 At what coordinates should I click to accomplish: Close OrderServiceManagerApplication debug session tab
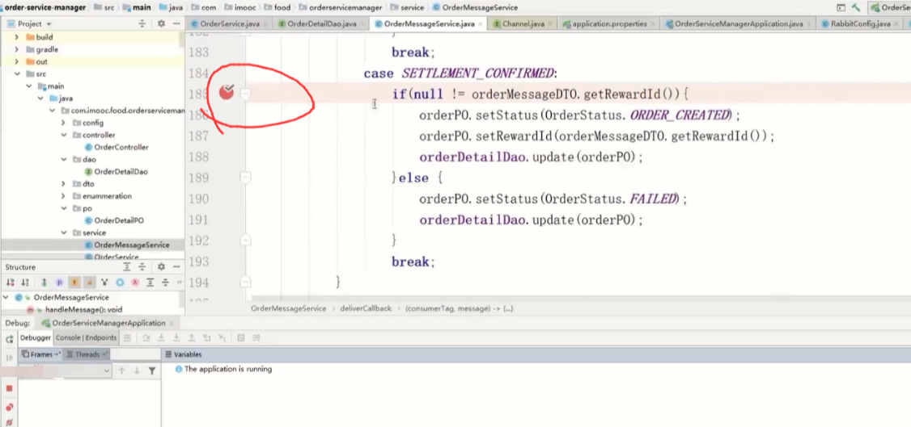tap(172, 324)
